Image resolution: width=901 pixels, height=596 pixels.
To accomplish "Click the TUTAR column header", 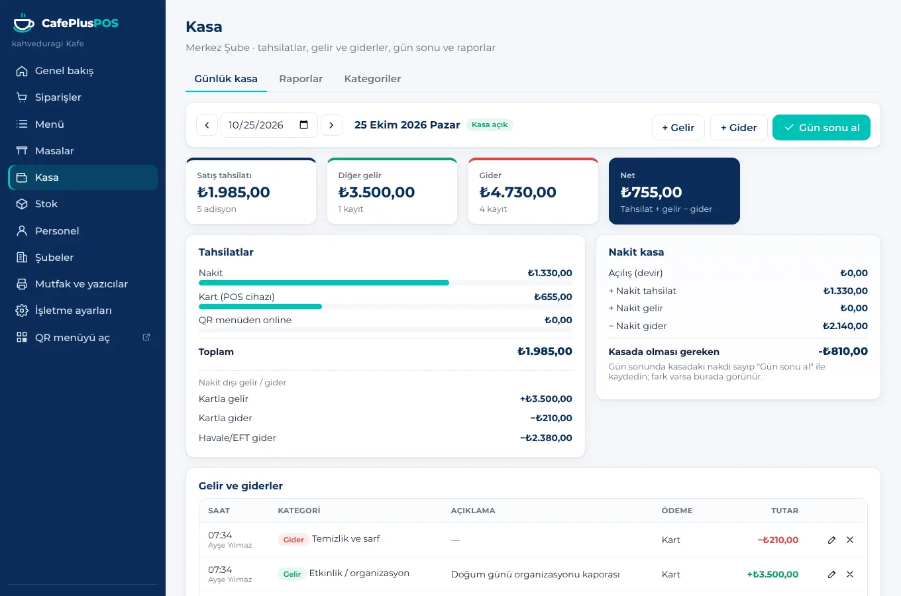I will pos(784,511).
